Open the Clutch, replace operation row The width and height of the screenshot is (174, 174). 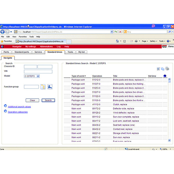pos(120,104)
